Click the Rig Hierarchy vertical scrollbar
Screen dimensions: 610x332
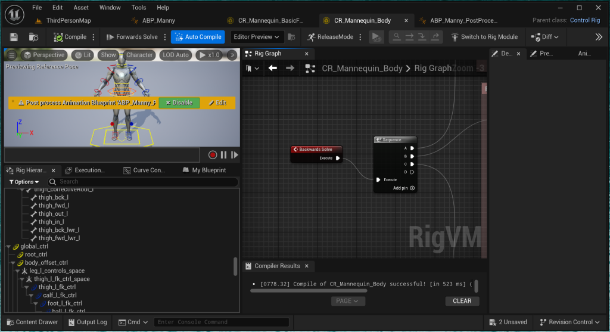pos(235,266)
